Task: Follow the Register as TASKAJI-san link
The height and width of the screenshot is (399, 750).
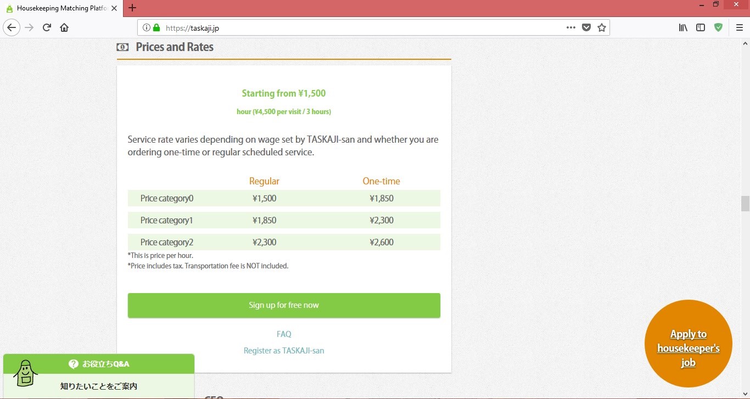Action: tap(284, 350)
